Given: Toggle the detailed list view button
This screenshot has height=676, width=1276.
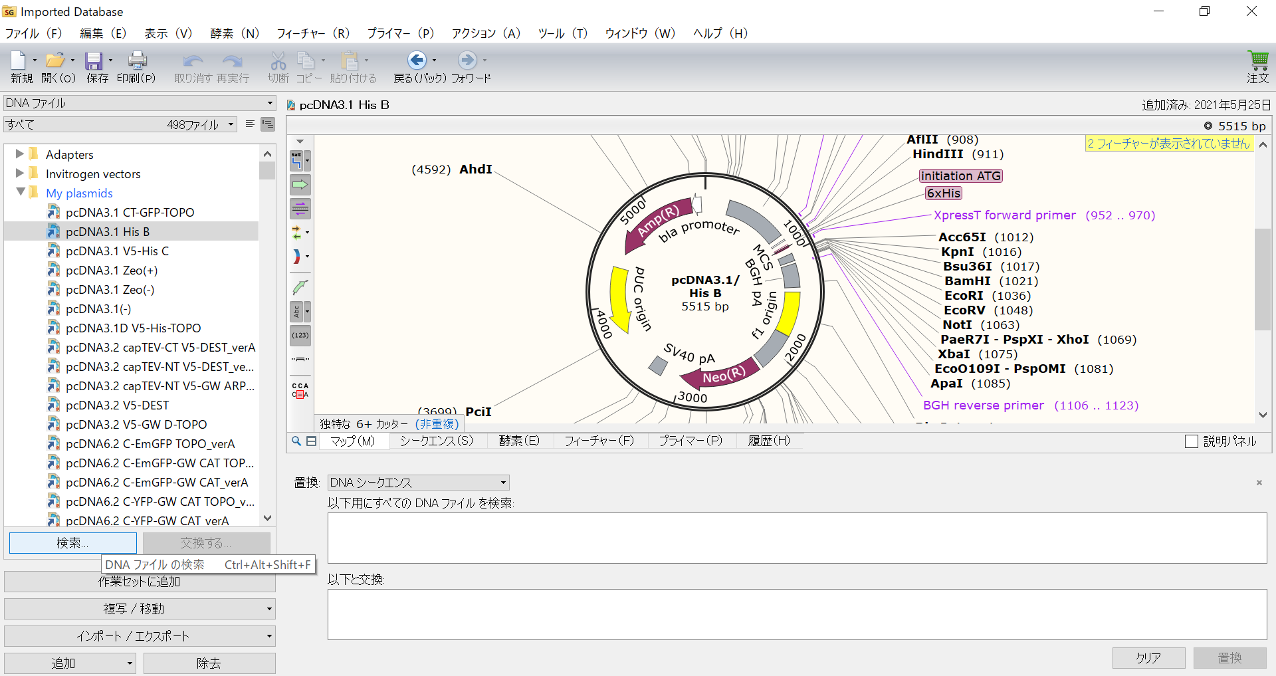Looking at the screenshot, I should (x=267, y=124).
